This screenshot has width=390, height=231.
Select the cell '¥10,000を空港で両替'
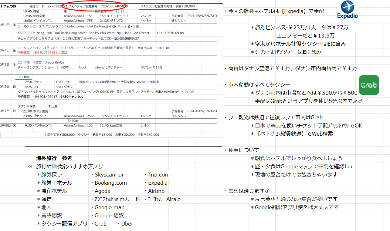[156, 6]
